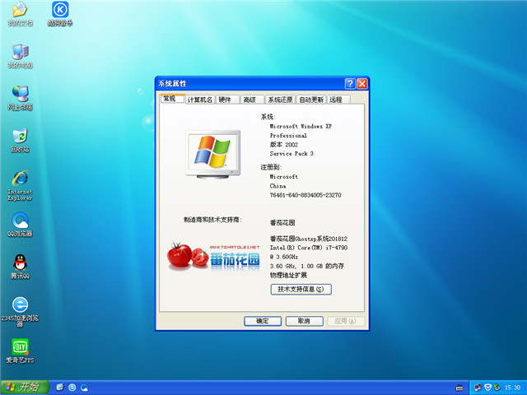Viewport: 527px width, 395px height.
Task: Click the network computers tray icon
Action: click(x=478, y=388)
